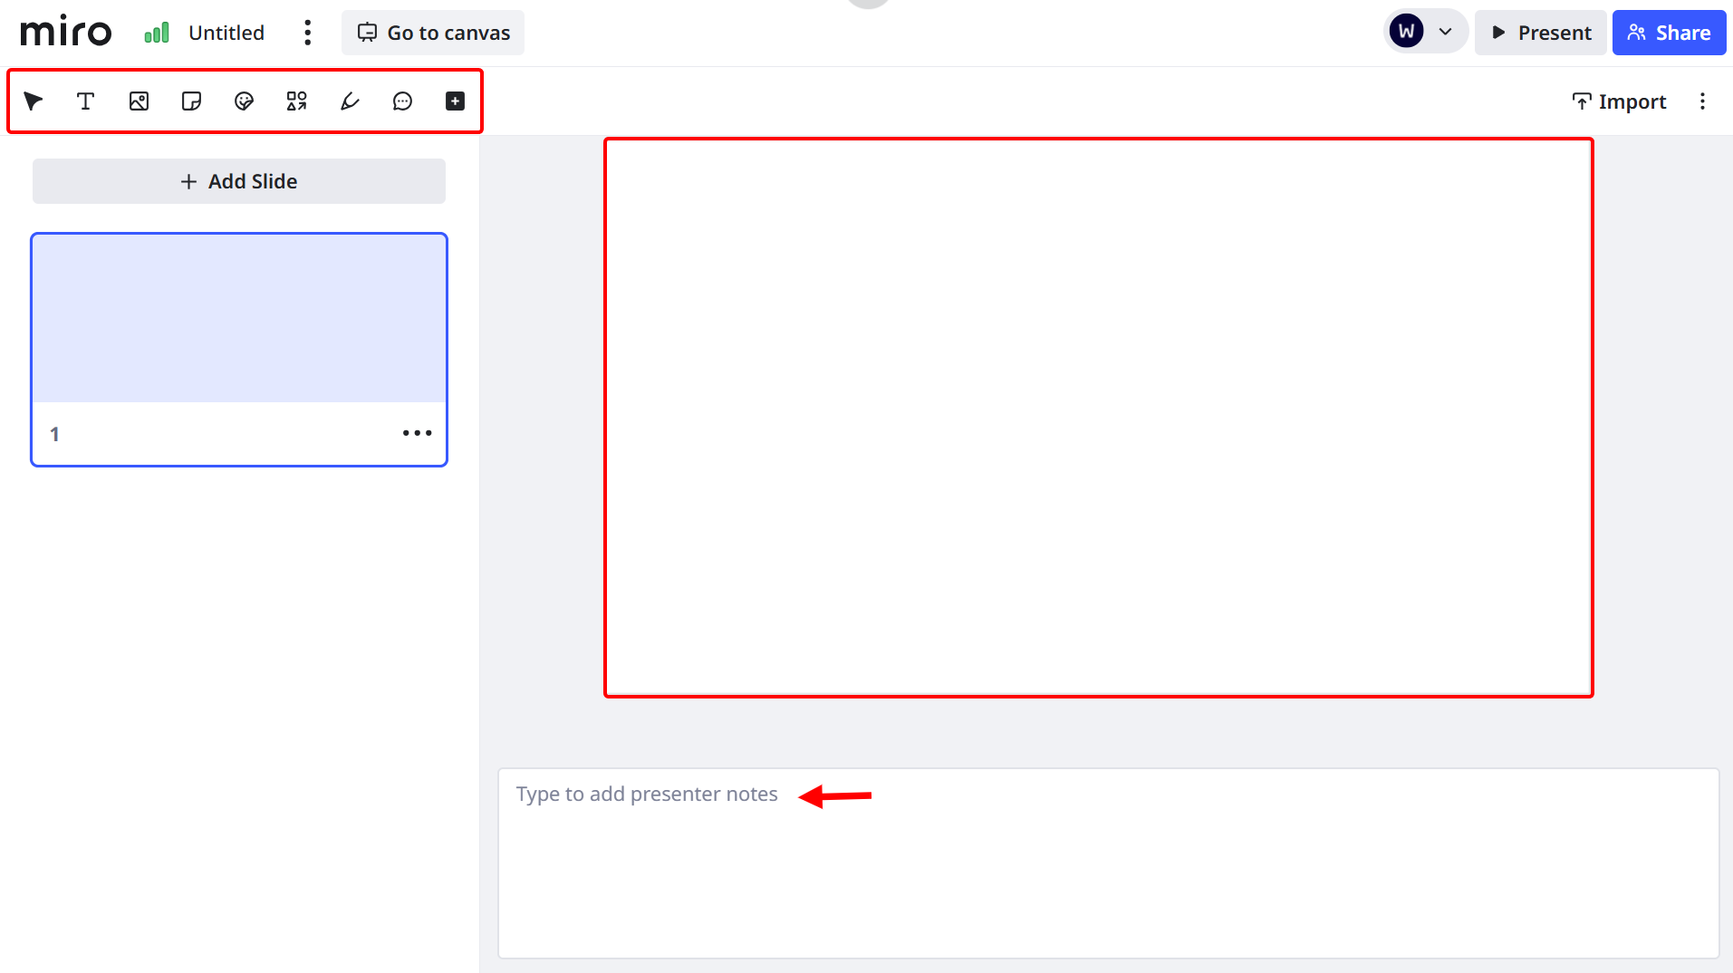Open more tools with the plus icon

pos(454,101)
